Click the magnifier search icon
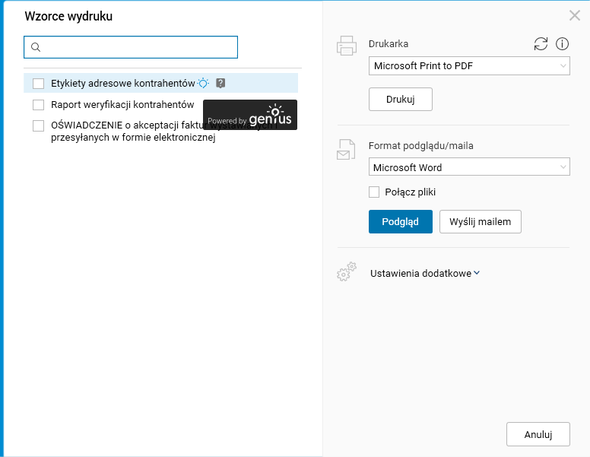 pyautogui.click(x=35, y=47)
